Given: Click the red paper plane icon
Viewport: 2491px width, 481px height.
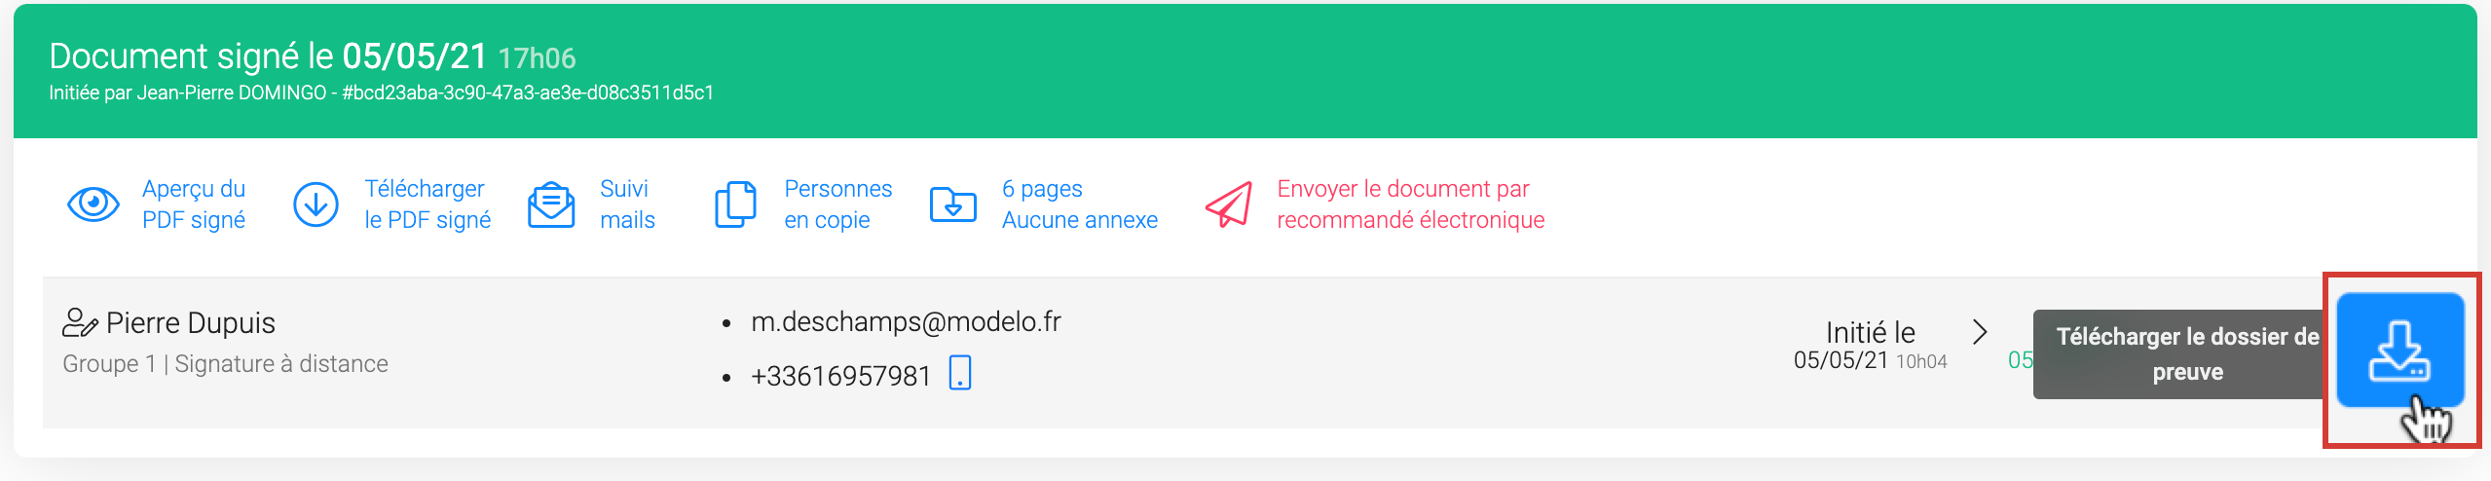Looking at the screenshot, I should tap(1229, 204).
